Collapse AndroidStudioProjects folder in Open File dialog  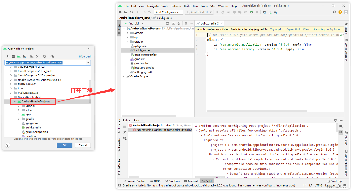point(15,102)
